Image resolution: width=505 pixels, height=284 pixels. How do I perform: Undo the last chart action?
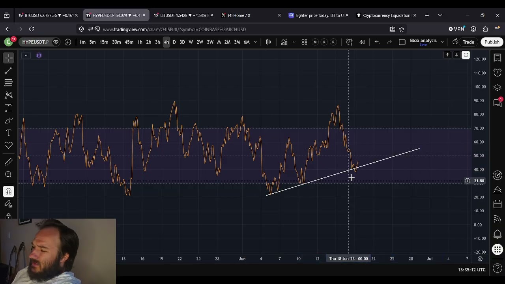point(377,42)
